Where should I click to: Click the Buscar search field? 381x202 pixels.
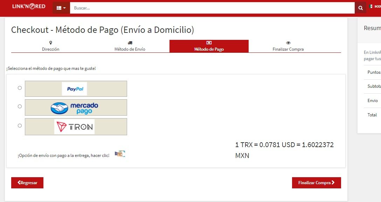pos(212,8)
